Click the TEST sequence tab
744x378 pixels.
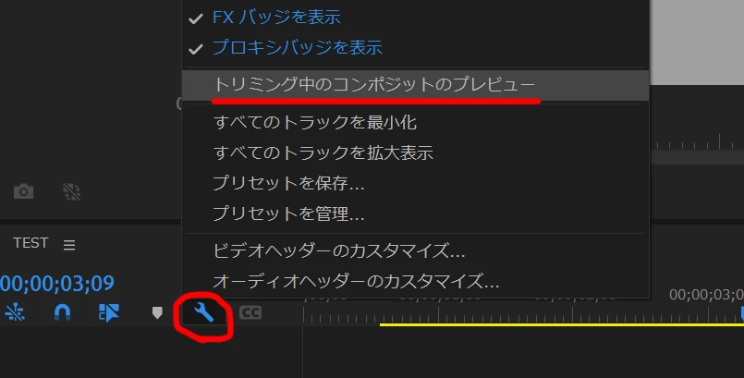(x=30, y=243)
